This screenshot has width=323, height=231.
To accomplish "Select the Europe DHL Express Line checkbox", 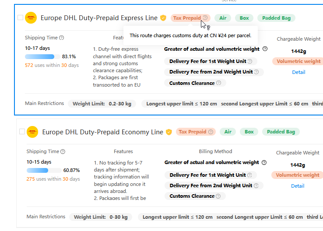I will tap(20, 17).
